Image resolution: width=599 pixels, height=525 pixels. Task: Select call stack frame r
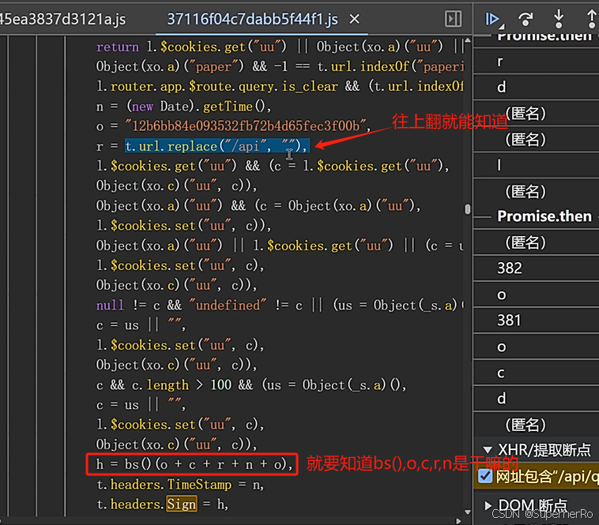click(x=536, y=61)
